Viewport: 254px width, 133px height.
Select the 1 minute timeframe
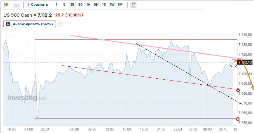coord(56,5)
